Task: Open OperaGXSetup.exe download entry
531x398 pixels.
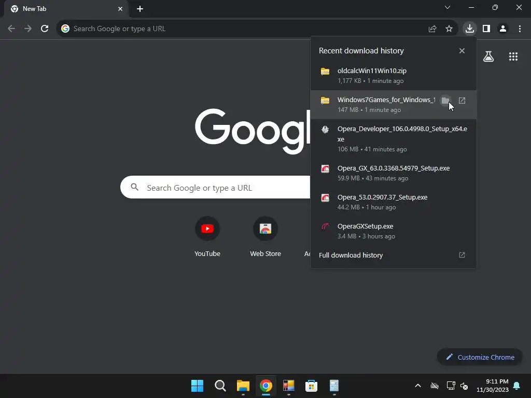Action: (394, 231)
